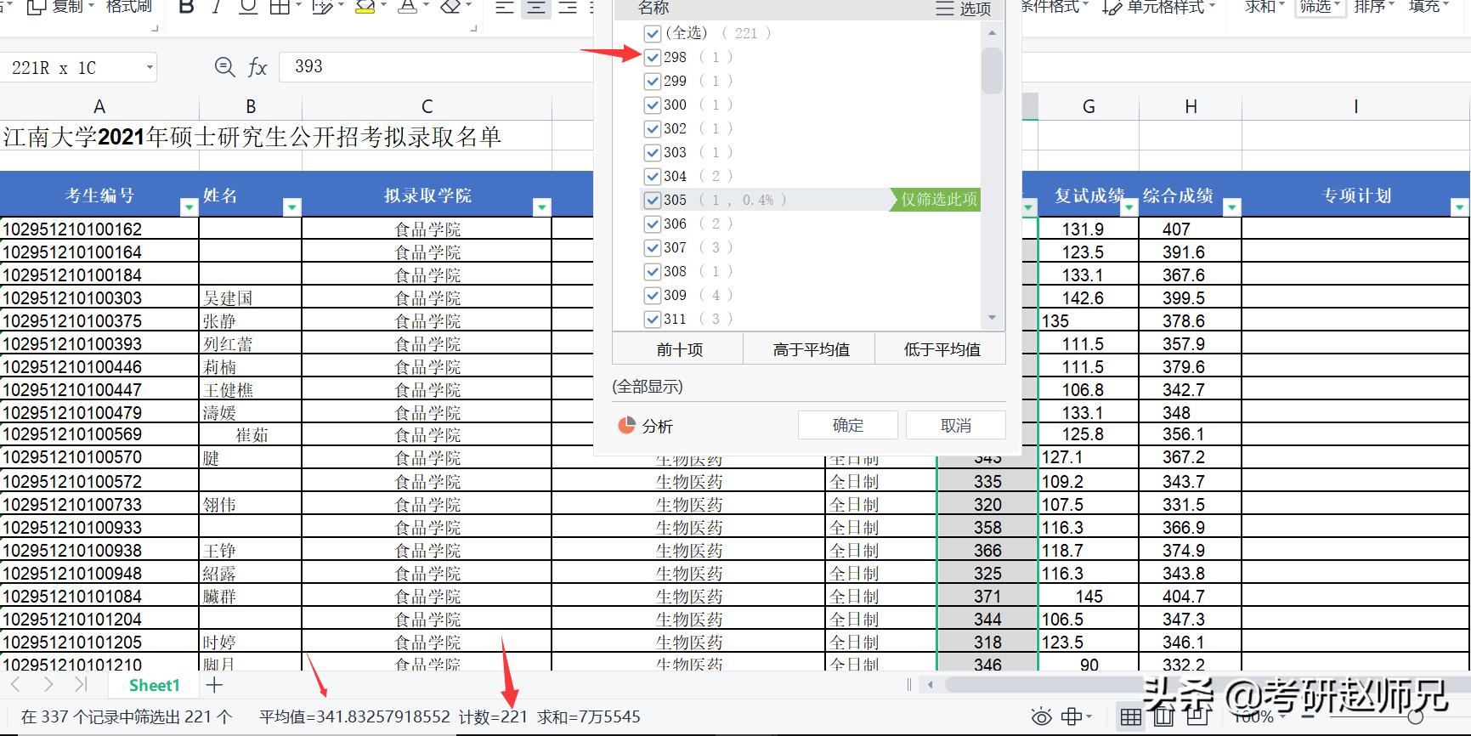The height and width of the screenshot is (736, 1471).
Task: Click the eye protection mode icon
Action: coord(1041,717)
